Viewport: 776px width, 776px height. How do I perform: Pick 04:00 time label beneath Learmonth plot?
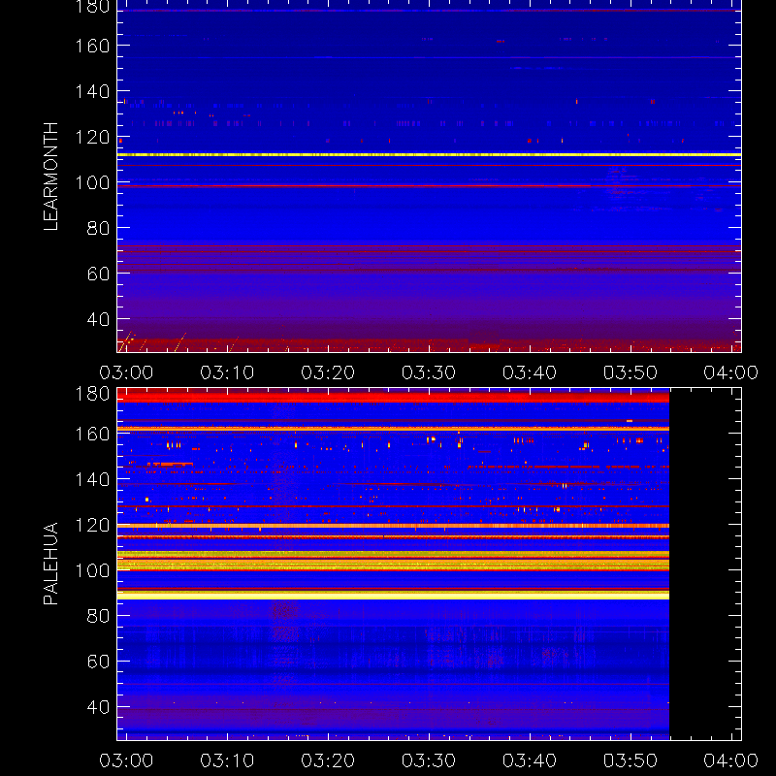point(731,372)
